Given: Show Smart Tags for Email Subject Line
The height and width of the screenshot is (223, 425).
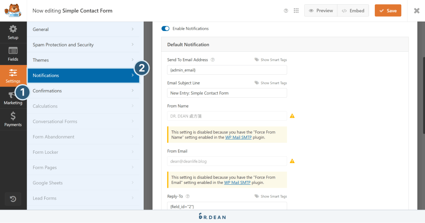Looking at the screenshot, I should 270,83.
